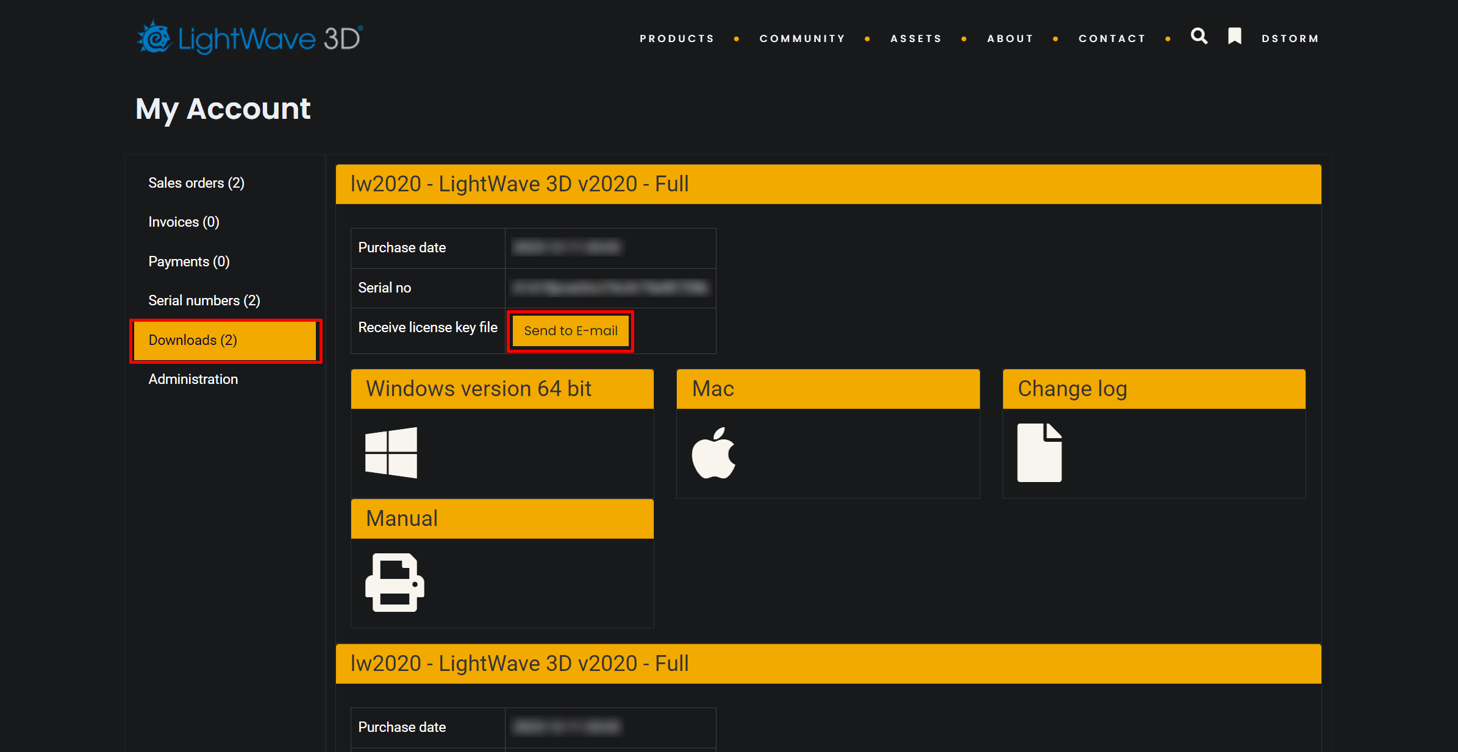Download via the Windows logo icon
This screenshot has width=1458, height=752.
391,453
